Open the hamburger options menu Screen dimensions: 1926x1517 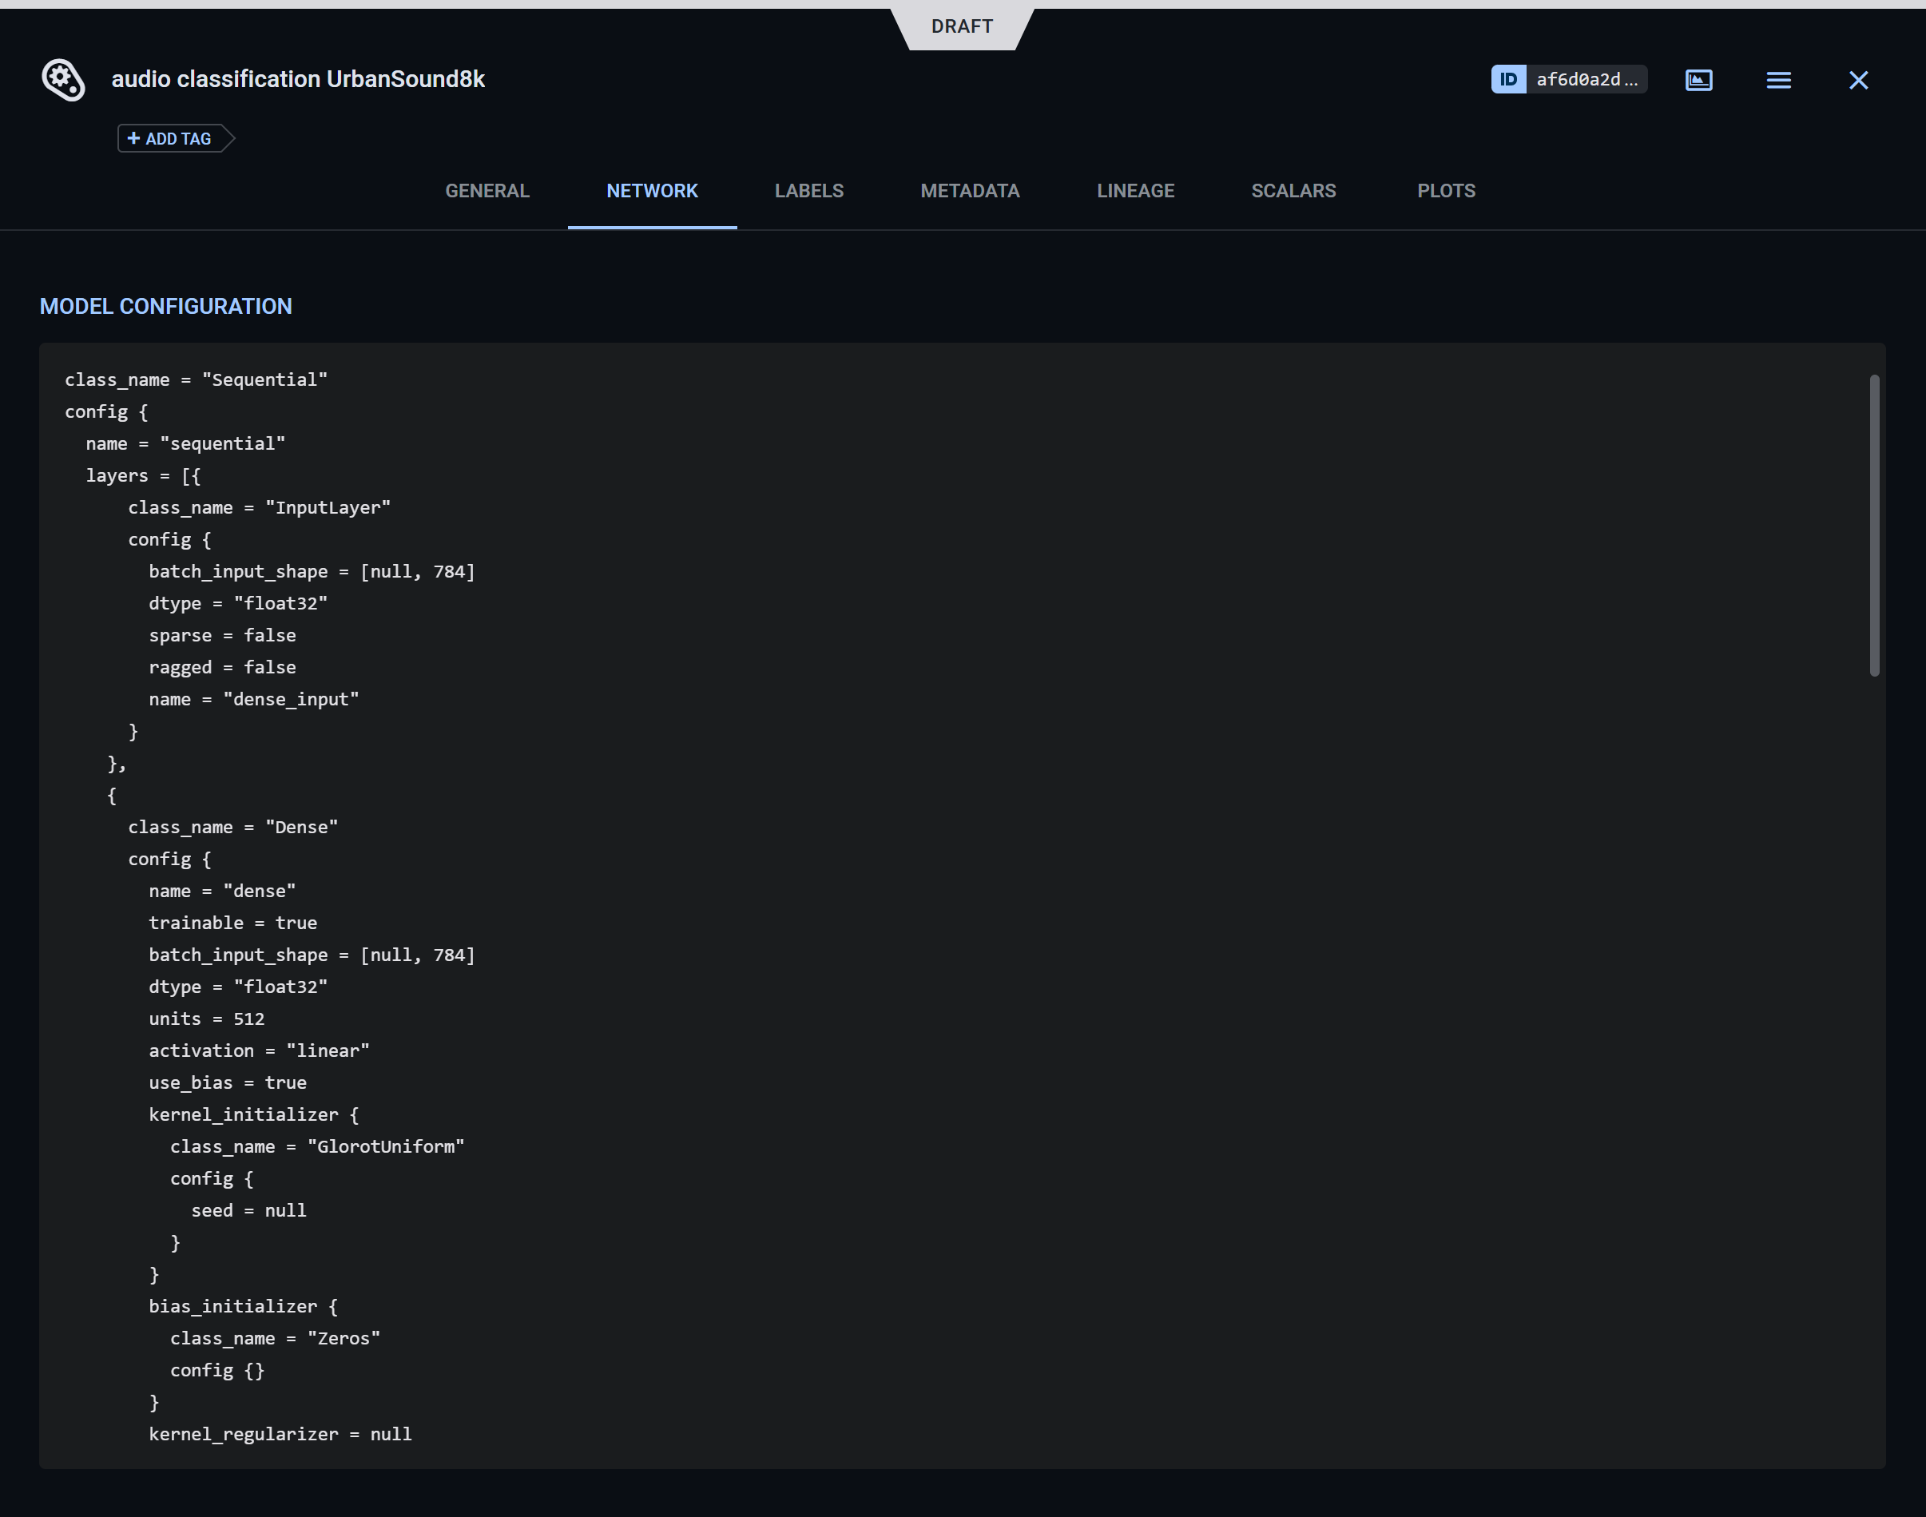click(1778, 80)
